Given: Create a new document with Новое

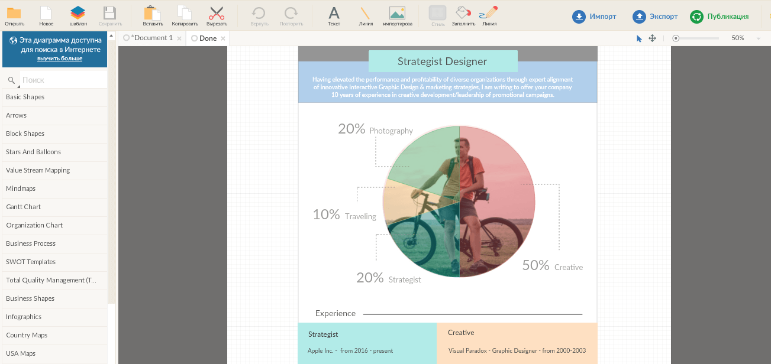Looking at the screenshot, I should pyautogui.click(x=46, y=14).
